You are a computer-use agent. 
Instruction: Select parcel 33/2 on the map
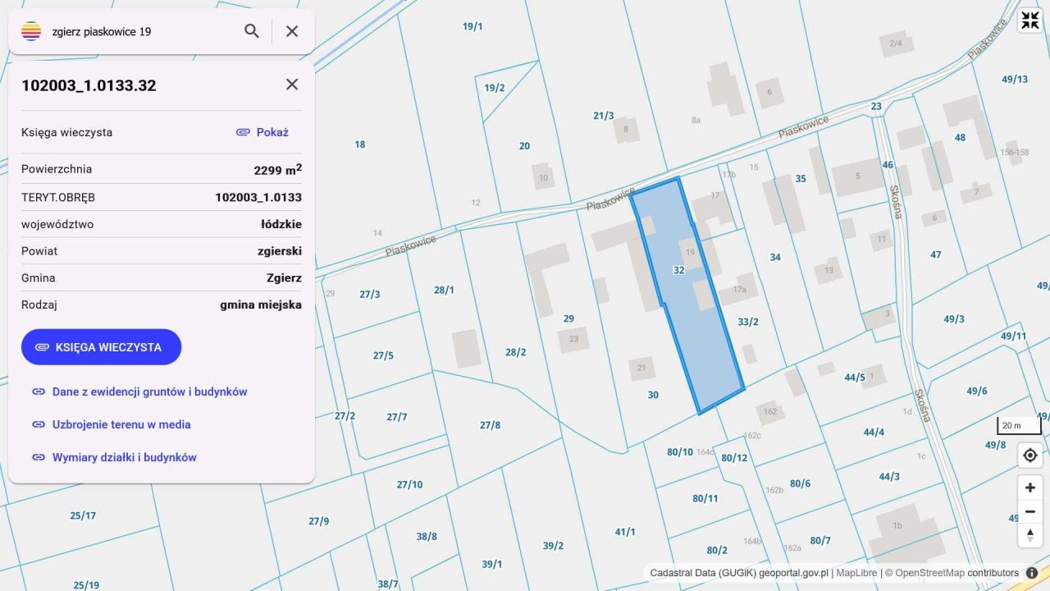click(x=748, y=322)
